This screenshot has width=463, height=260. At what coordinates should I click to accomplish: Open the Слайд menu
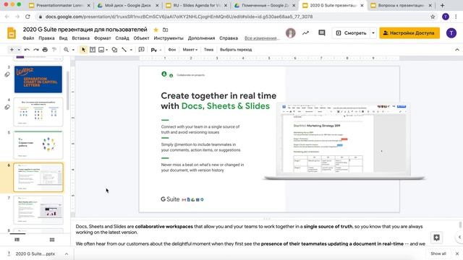[122, 38]
